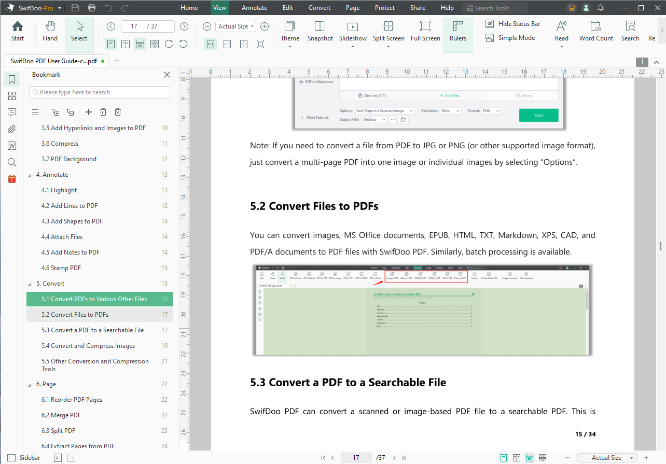This screenshot has height=464, width=666.
Task: Collapse the '4. Annotate' bookmark
Action: [30, 175]
